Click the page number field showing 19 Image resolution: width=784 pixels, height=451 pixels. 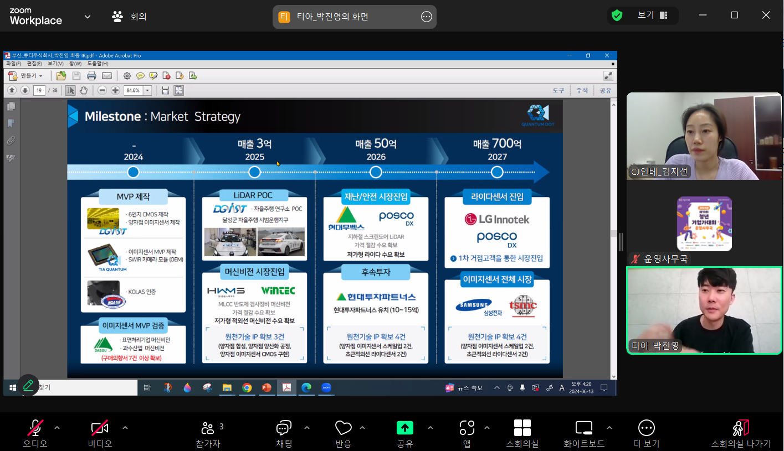click(39, 90)
